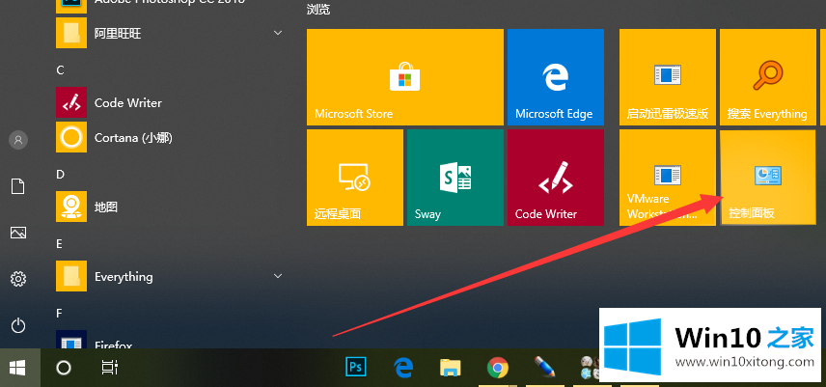
Task: Click the letter D index header
Action: [x=60, y=175]
